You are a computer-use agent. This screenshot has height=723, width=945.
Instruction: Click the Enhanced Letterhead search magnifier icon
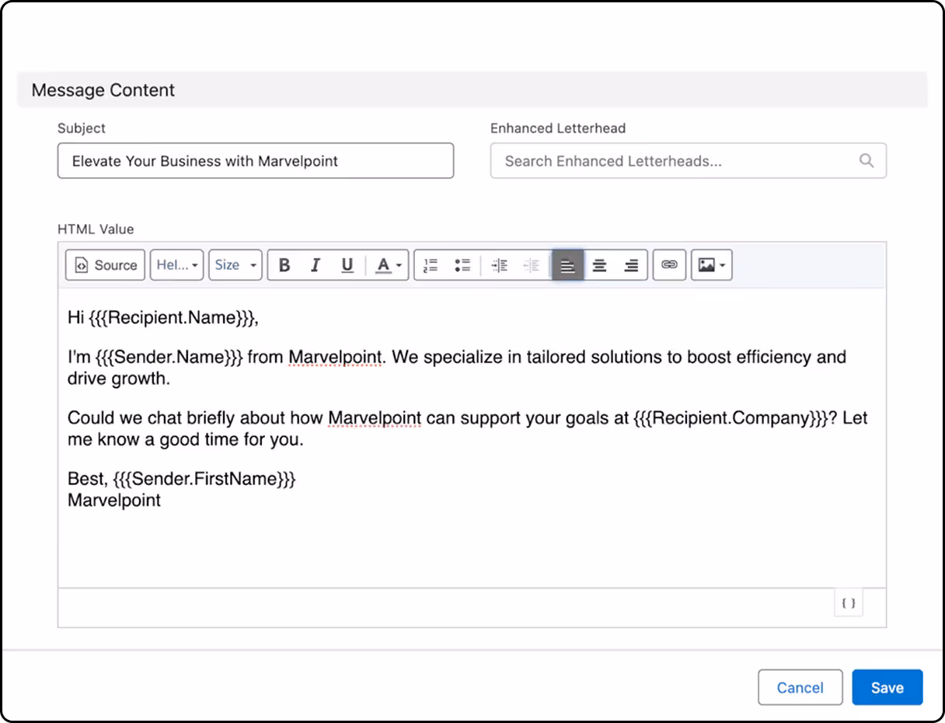867,161
